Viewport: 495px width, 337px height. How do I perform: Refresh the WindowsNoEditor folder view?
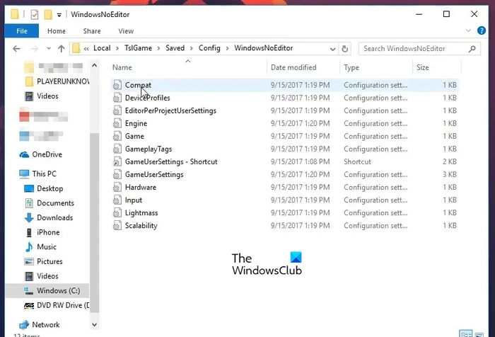(x=345, y=49)
